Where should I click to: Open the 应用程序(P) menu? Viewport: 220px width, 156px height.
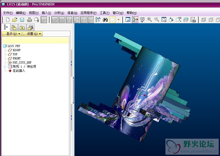[88, 13]
